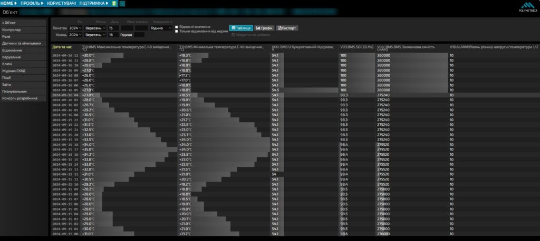Click the green icon in top menu bar
Viewport: 540px width, 241px height.
pyautogui.click(x=114, y=4)
